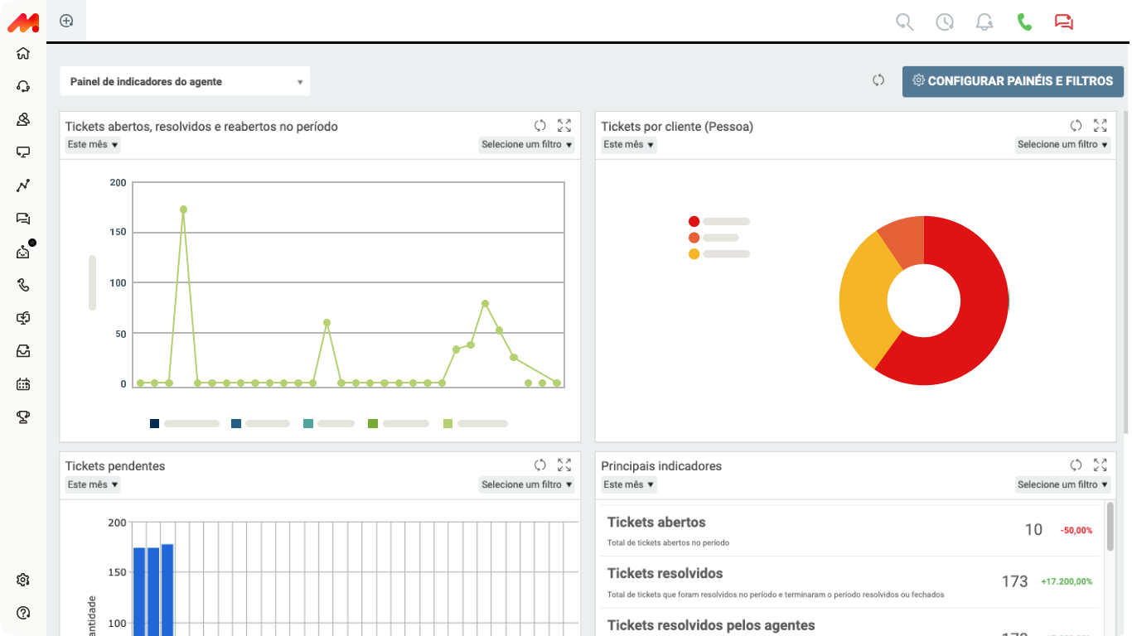1132x636 pixels.
Task: Expand 'Este mês' dropdown in Tickets pendentes
Action: click(93, 484)
